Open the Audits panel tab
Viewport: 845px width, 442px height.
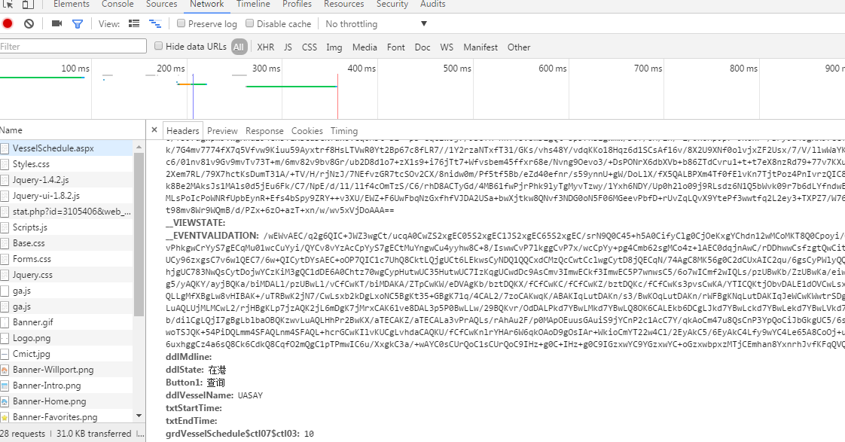(x=433, y=4)
